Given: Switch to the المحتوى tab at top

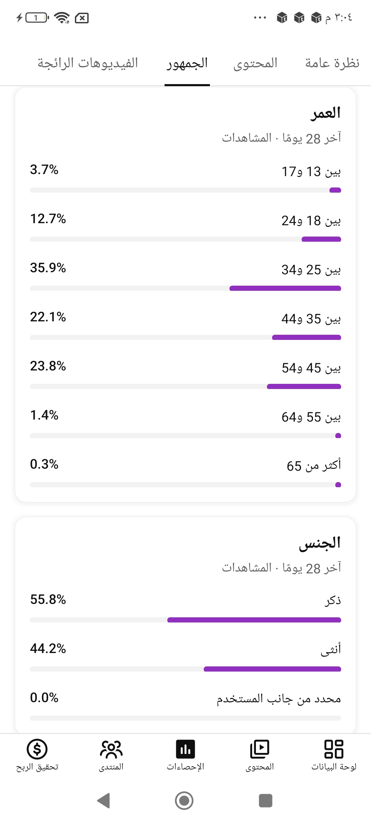Looking at the screenshot, I should click(x=255, y=63).
